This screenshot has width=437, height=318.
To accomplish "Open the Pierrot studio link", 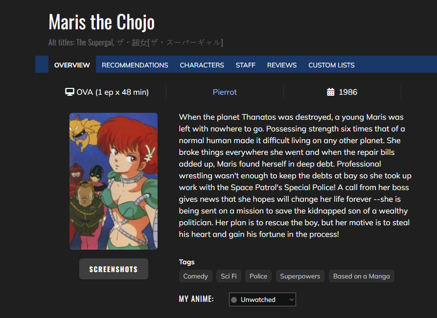I will click(x=225, y=92).
